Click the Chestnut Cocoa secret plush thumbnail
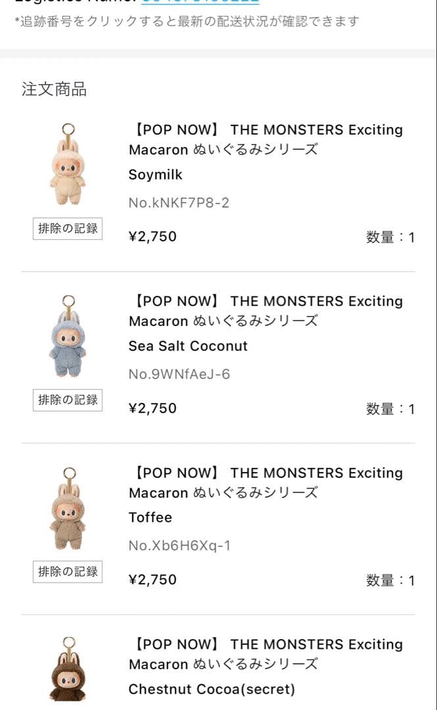The image size is (437, 710). coord(66,671)
